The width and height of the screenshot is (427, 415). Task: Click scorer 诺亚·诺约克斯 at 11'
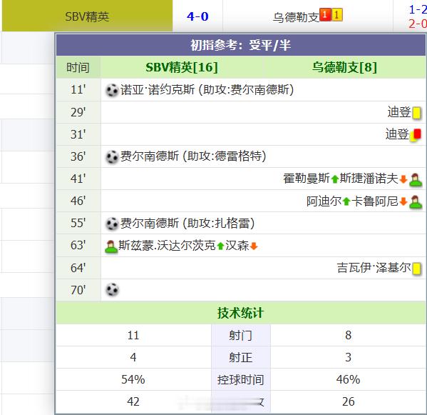tap(158, 90)
